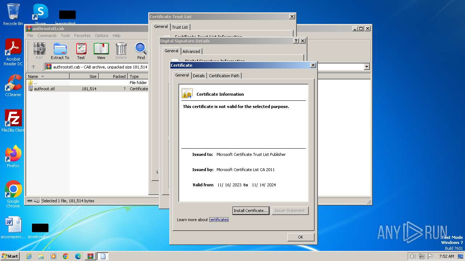Image resolution: width=465 pixels, height=261 pixels.
Task: Select the General tab in Certificate dialog
Action: (182, 75)
